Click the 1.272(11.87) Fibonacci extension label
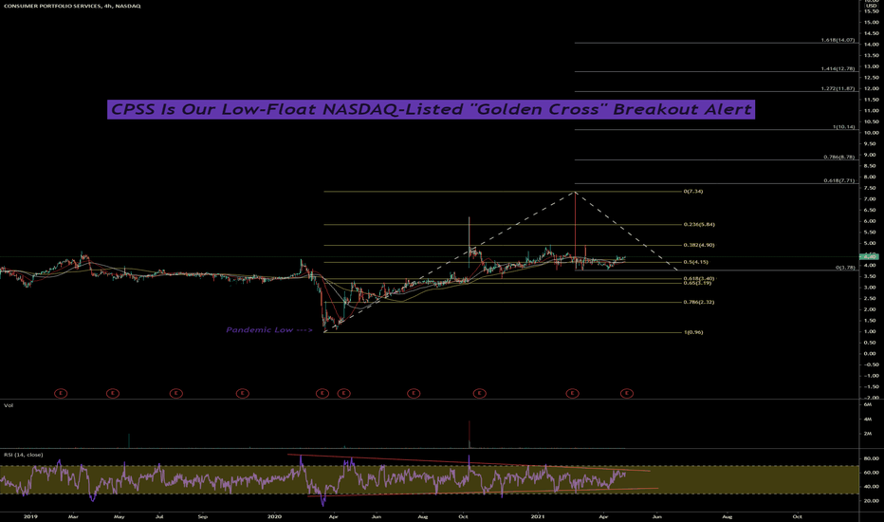The width and height of the screenshot is (884, 522). click(838, 88)
